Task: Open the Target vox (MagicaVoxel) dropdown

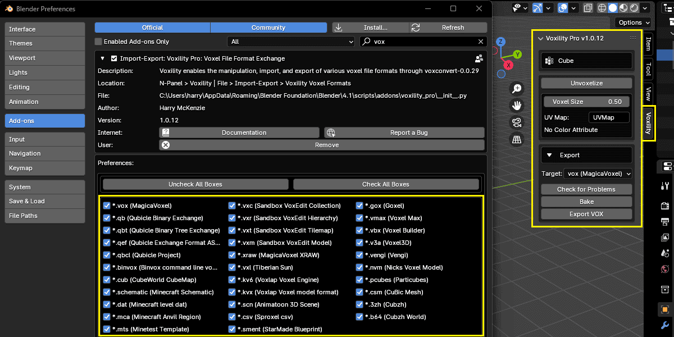Action: [x=596, y=174]
